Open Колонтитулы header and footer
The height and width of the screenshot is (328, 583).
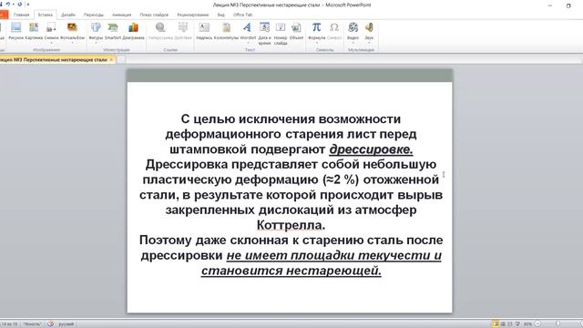tap(226, 30)
